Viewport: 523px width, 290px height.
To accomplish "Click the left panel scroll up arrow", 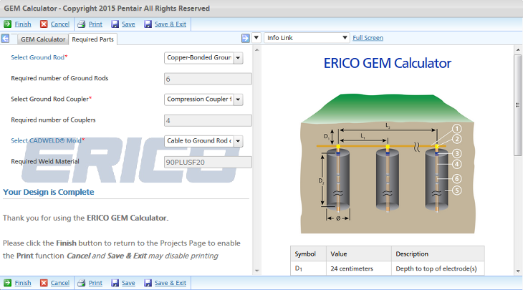I will click(x=256, y=49).
